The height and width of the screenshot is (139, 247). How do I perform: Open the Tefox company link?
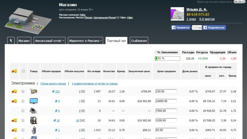point(82,15)
